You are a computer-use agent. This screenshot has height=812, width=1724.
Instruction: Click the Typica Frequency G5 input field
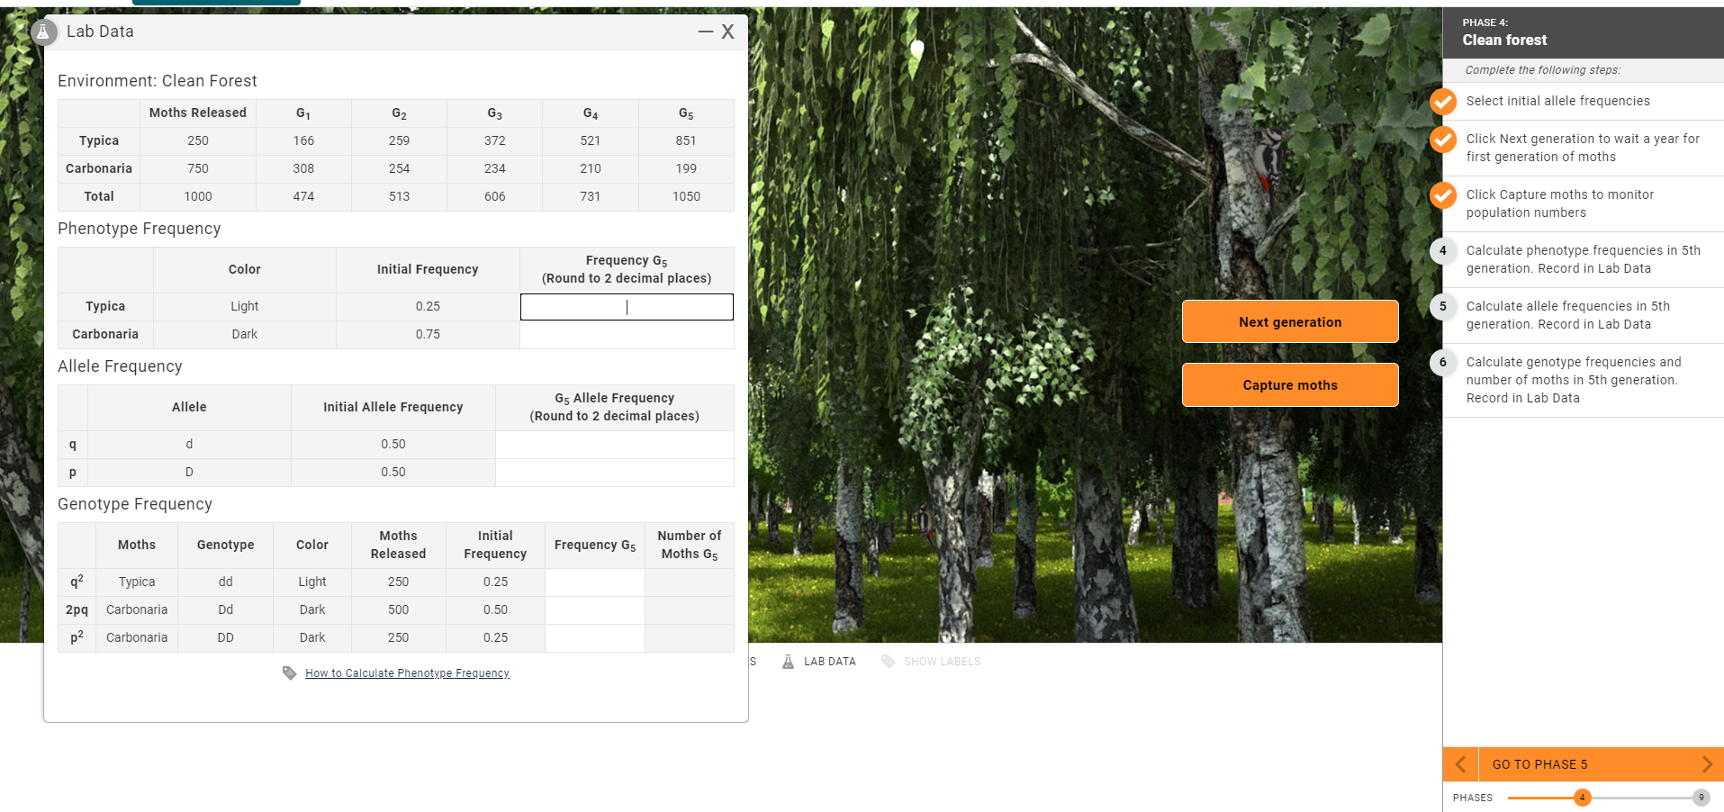pos(626,306)
